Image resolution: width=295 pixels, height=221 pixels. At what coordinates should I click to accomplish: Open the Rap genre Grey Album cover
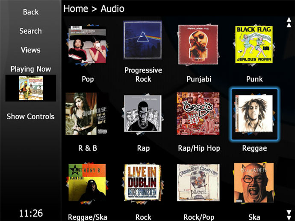tap(143, 113)
